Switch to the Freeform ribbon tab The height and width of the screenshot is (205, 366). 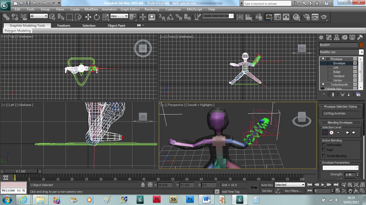[x=64, y=25]
